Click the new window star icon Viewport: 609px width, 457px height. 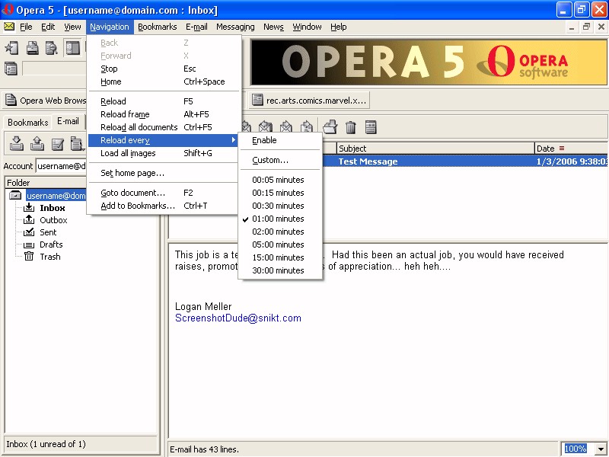[11, 48]
